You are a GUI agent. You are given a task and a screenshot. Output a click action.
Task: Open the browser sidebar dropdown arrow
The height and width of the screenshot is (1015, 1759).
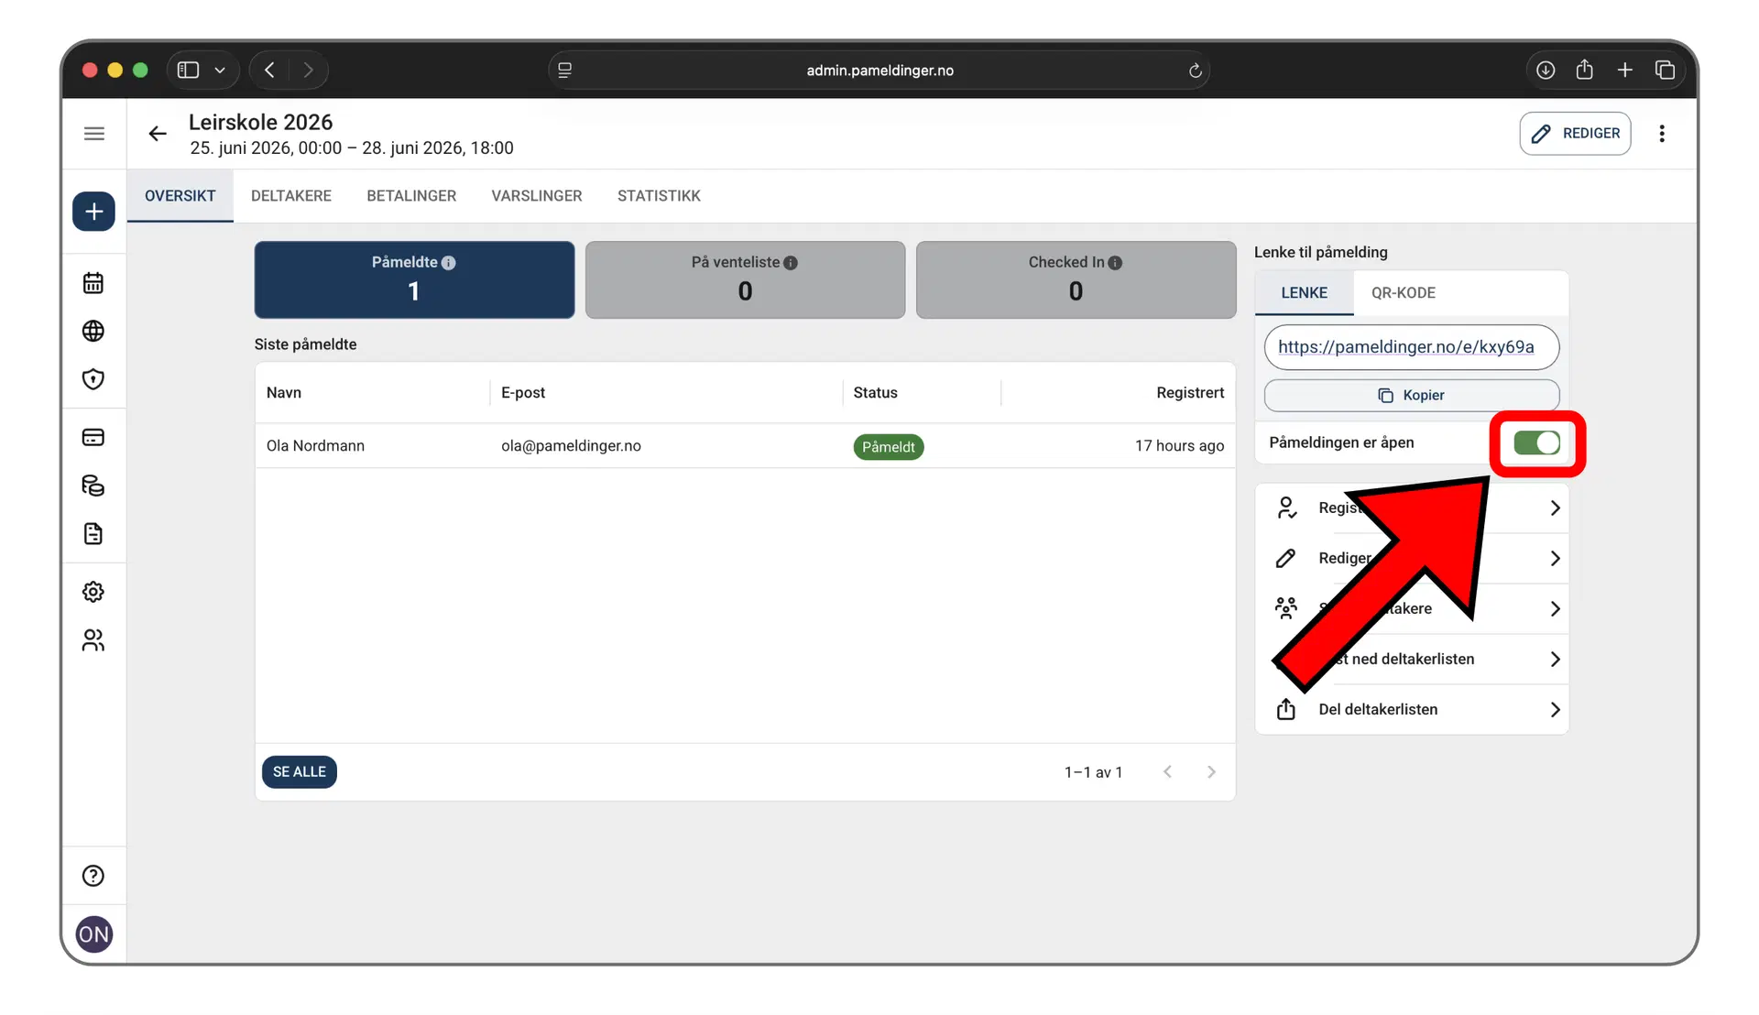pyautogui.click(x=220, y=71)
